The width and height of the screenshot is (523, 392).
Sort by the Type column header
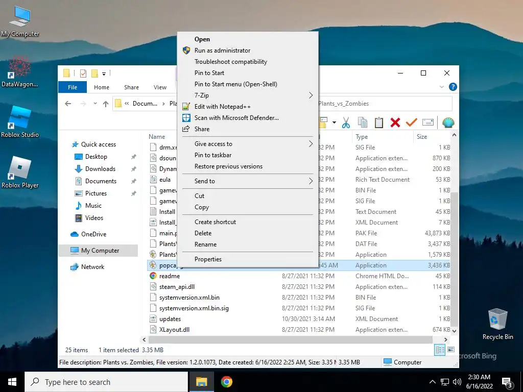tap(382, 137)
